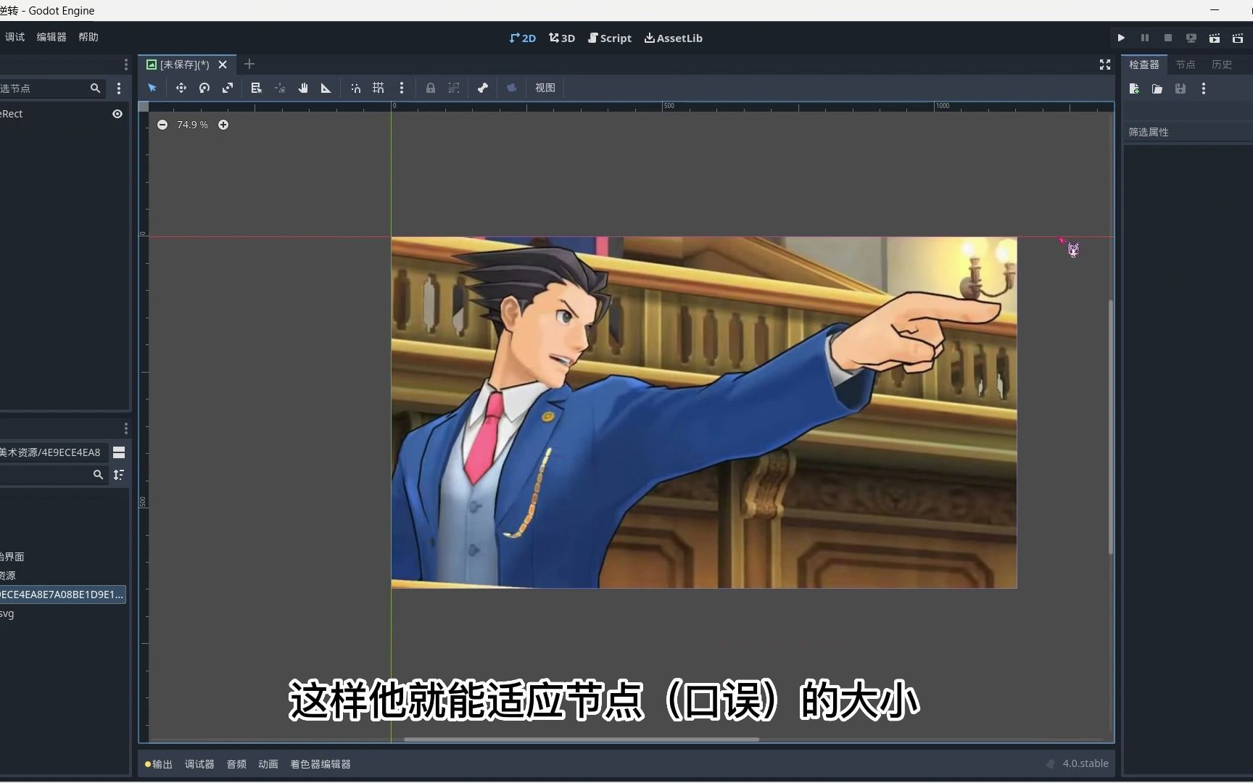Enable the Pan Mode hand tool
This screenshot has width=1253, height=783.
(x=303, y=88)
